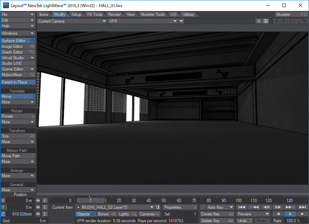Expand the Windows dropdown
Viewport: 309px width, 224px height.
[18, 33]
